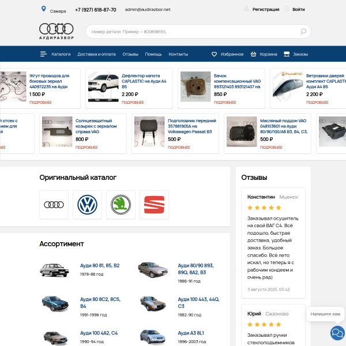Image resolution: width=346 pixels, height=346 pixels.
Task: Open the Бачок компенсационный tank thumbnail
Action: coord(195,86)
